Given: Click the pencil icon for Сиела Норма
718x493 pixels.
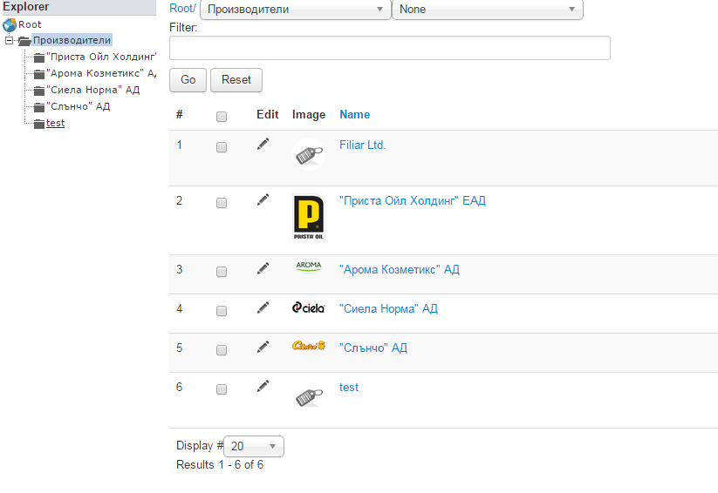Looking at the screenshot, I should (263, 307).
